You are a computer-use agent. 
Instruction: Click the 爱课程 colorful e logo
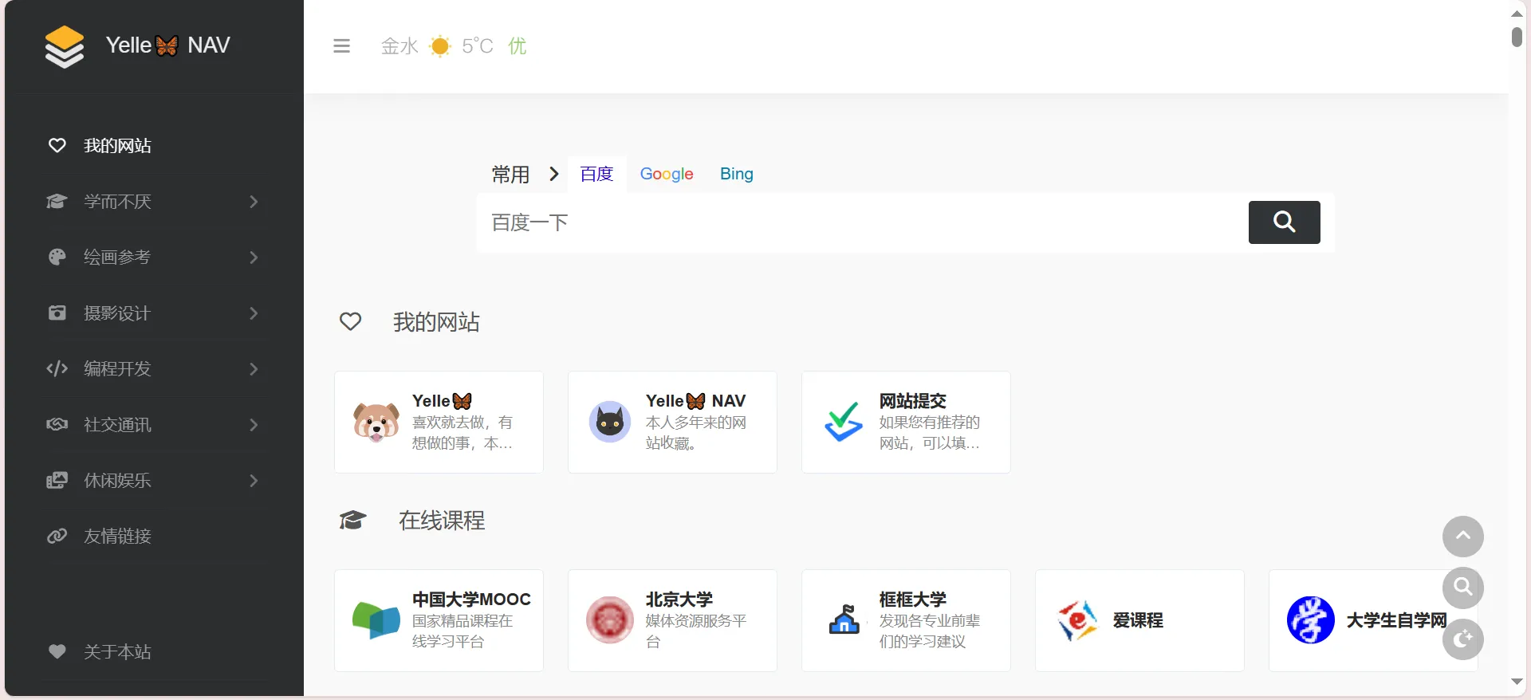[1077, 620]
